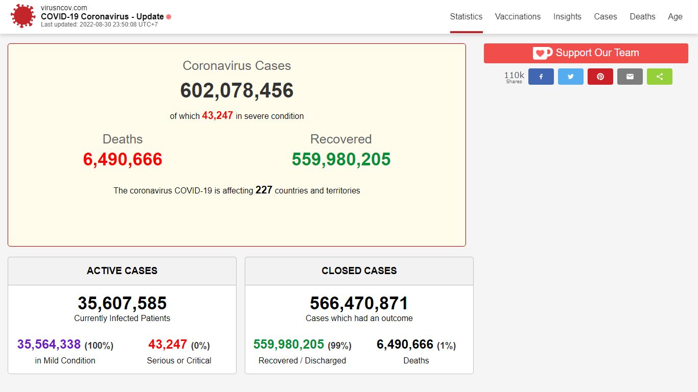
Task: Click the 43,247 severe condition number in summary
Action: (218, 115)
